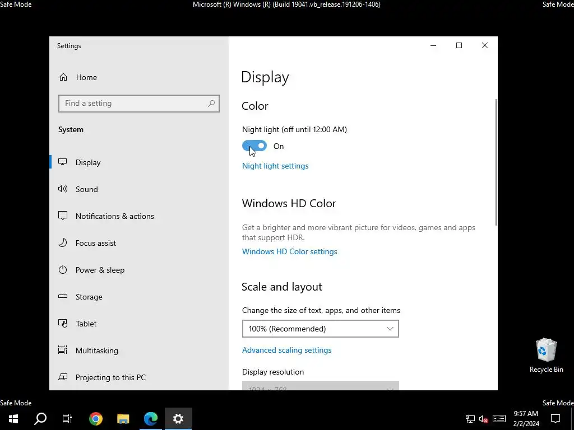Select the Display monitor icon in sidebar
Image resolution: width=574 pixels, height=430 pixels.
tap(63, 162)
